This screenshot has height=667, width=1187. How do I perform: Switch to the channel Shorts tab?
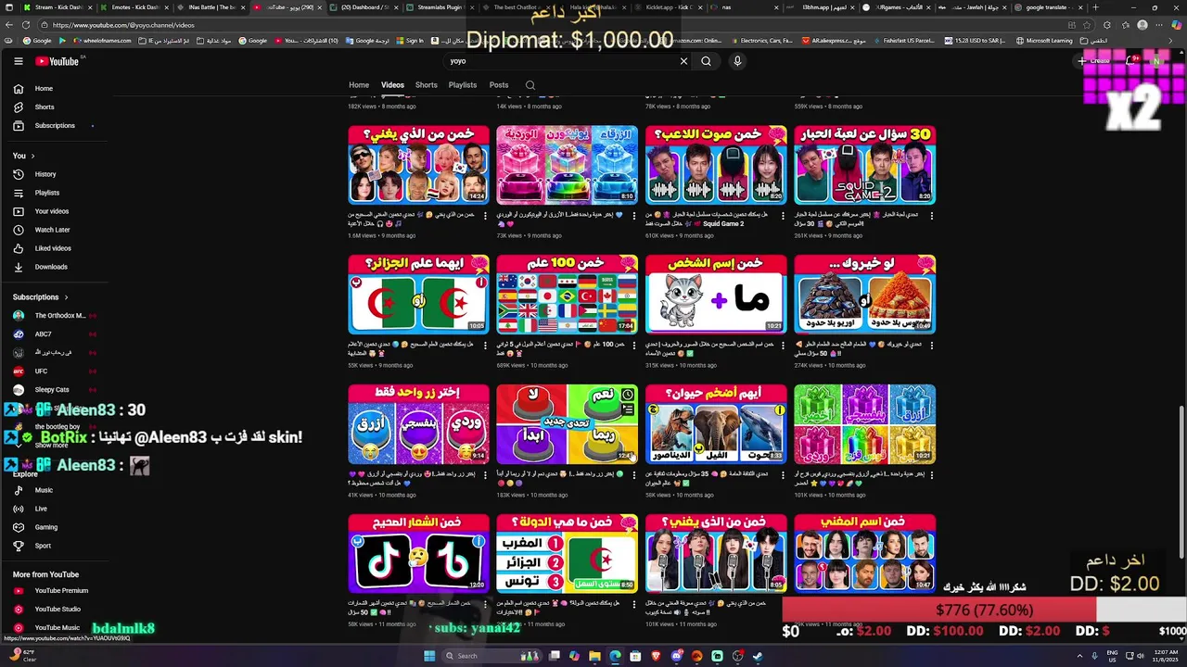tap(427, 85)
